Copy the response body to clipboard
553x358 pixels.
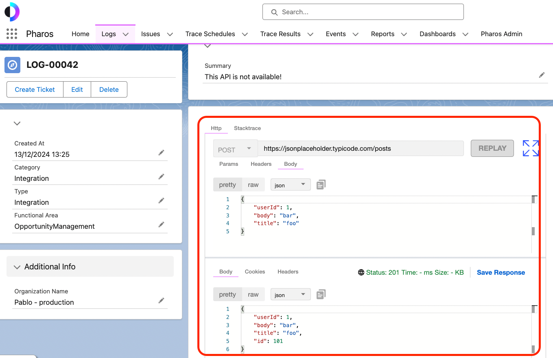(x=321, y=294)
